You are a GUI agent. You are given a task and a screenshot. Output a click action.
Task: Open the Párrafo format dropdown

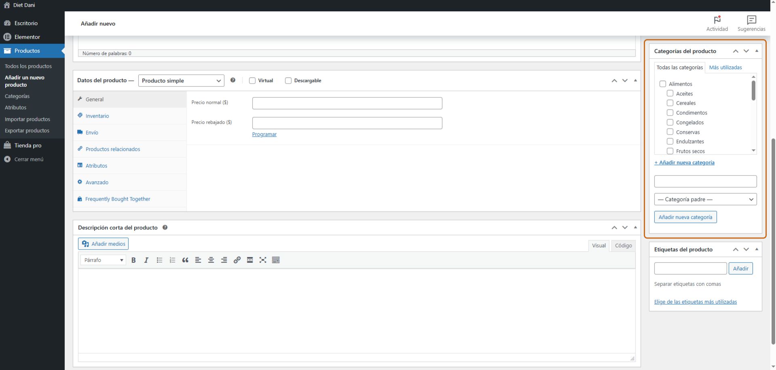tap(103, 260)
